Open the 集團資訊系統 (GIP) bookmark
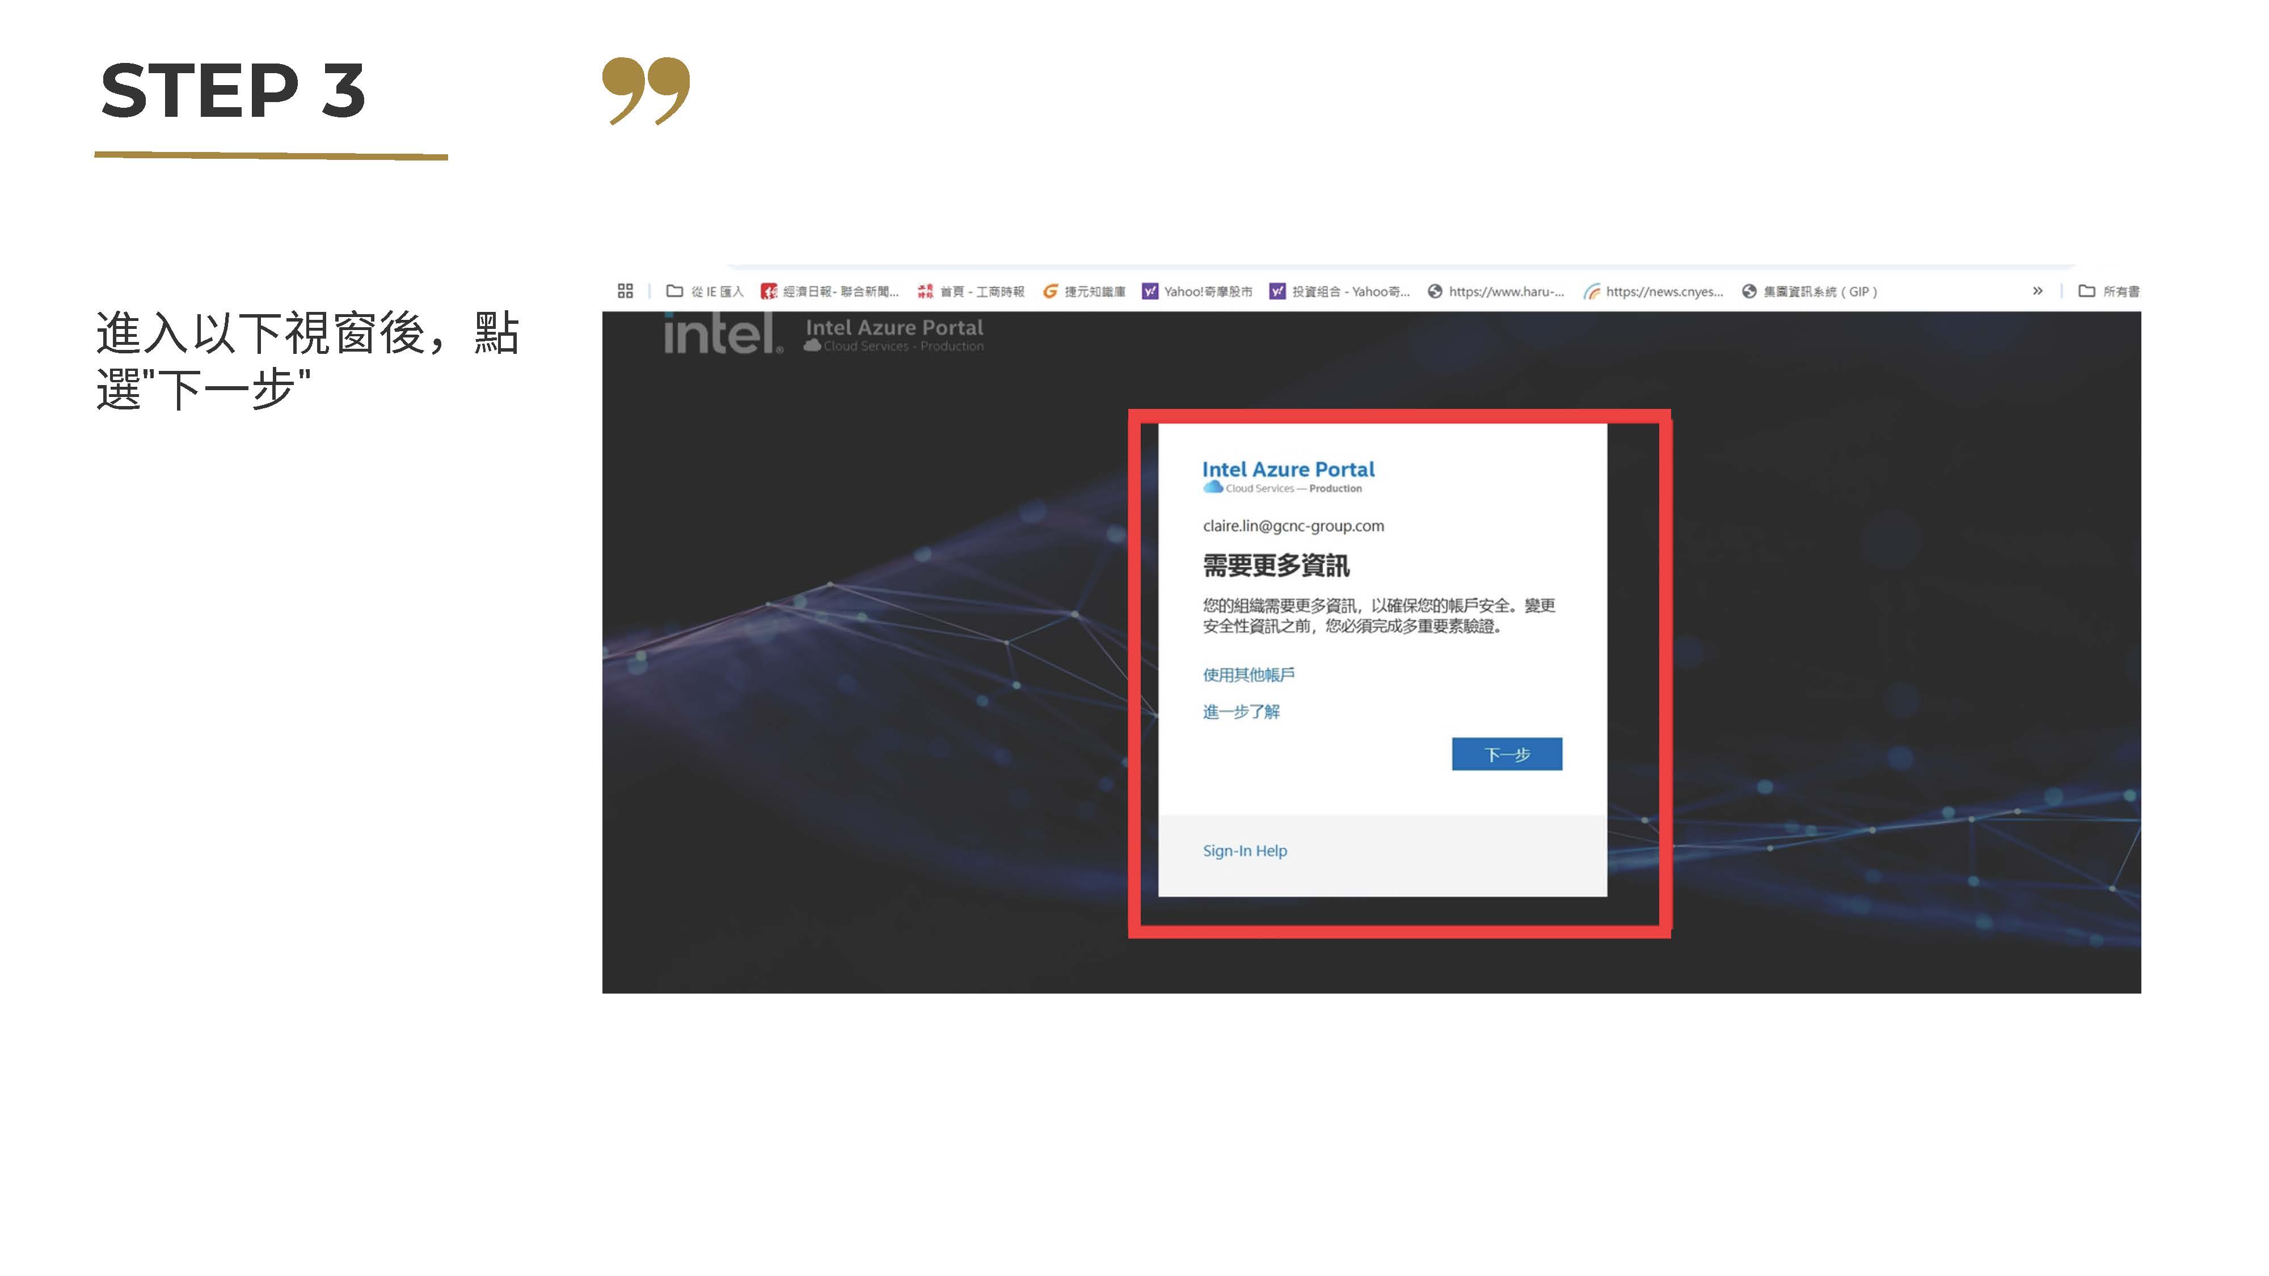The height and width of the screenshot is (1276, 2269). pos(1810,291)
